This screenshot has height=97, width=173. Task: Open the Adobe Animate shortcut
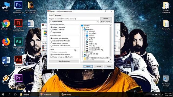pos(18,62)
